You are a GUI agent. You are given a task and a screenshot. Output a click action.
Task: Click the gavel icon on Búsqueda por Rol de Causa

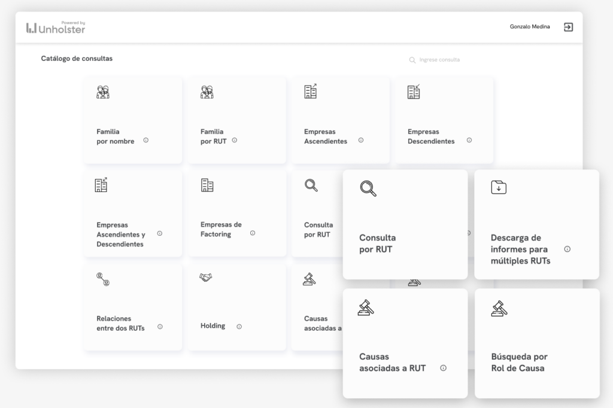click(x=499, y=308)
